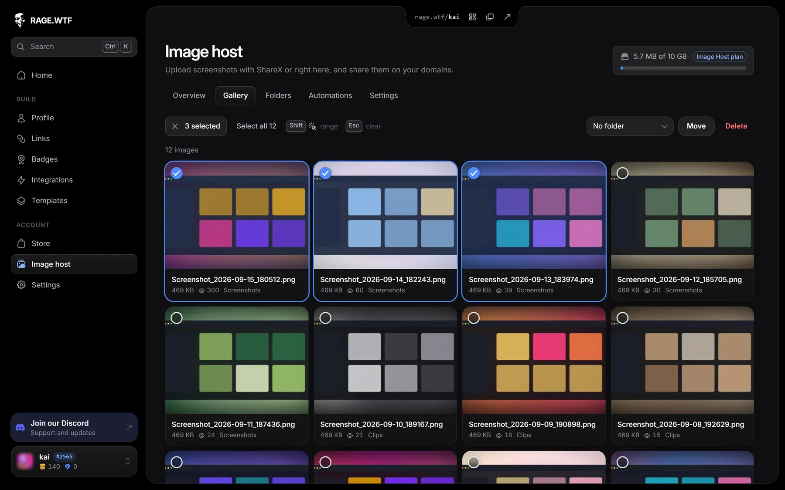Select Screenshot_2026-09-11_187436.png checkbox circle
Image resolution: width=785 pixels, height=490 pixels.
click(x=177, y=318)
